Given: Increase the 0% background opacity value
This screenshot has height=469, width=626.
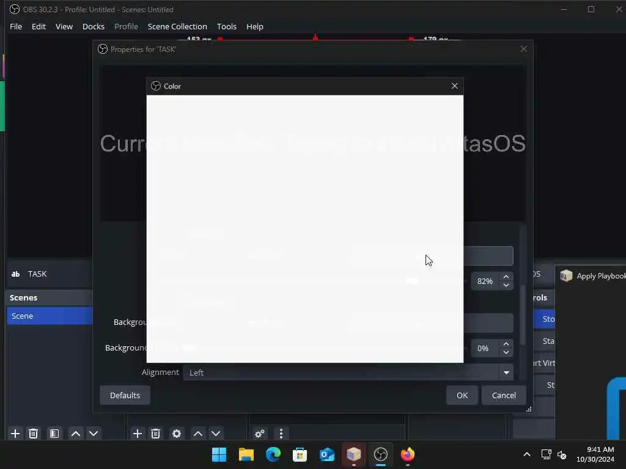Looking at the screenshot, I should pyautogui.click(x=506, y=344).
